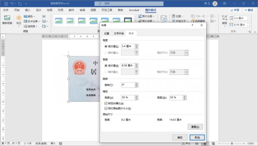Click the zoom slider handle in the status bar
The image size is (258, 146).
click(x=232, y=144)
